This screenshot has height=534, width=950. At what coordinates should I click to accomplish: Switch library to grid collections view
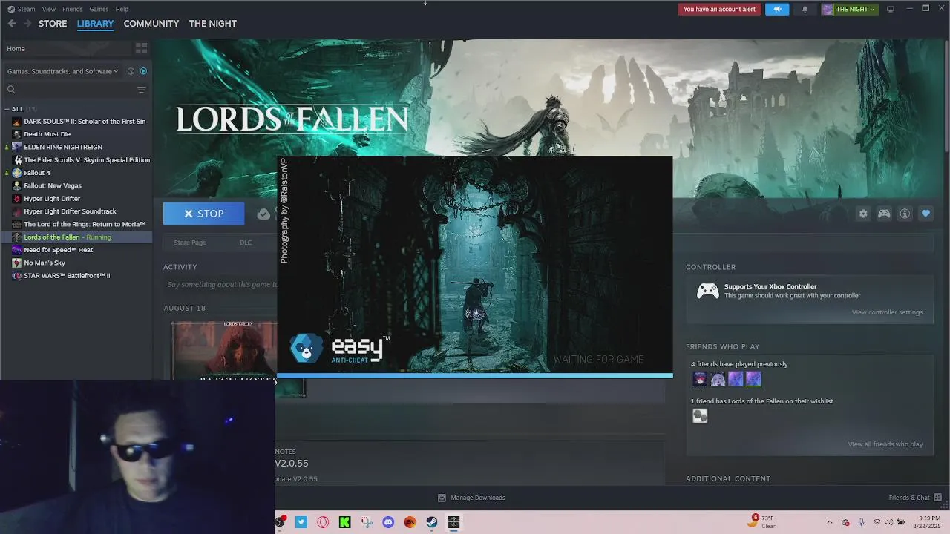click(141, 48)
